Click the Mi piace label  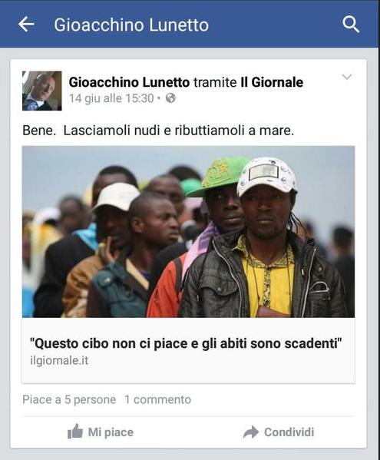[111, 432]
